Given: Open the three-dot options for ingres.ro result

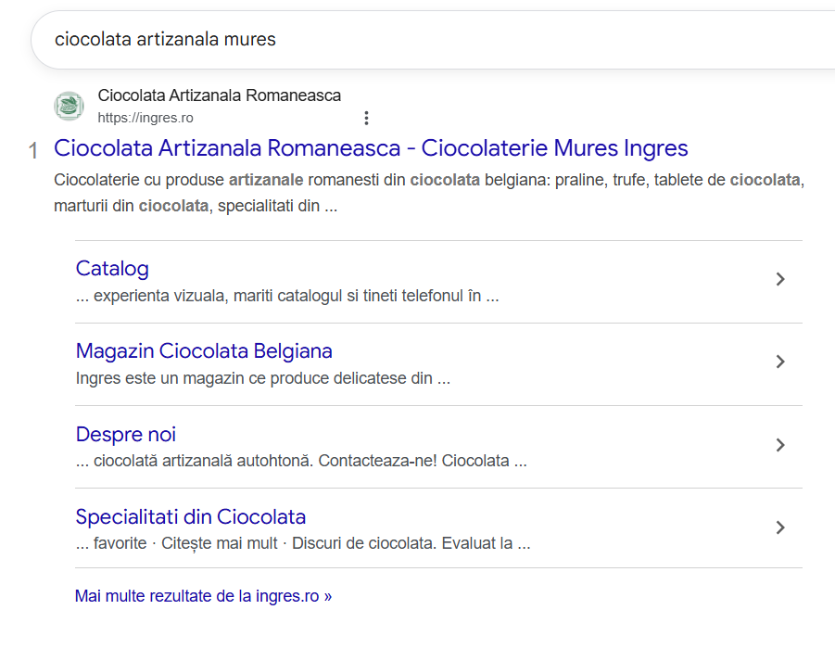Looking at the screenshot, I should 366,118.
